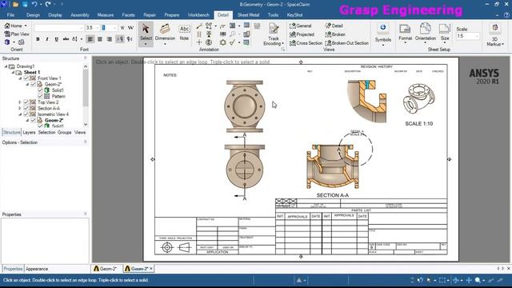The image size is (512, 288).
Task: Switch to the Prepare ribbon tab
Action: 172,15
